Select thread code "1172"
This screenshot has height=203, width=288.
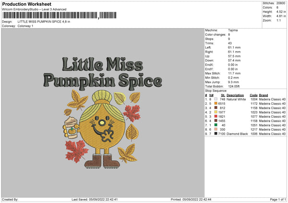(x=254, y=104)
